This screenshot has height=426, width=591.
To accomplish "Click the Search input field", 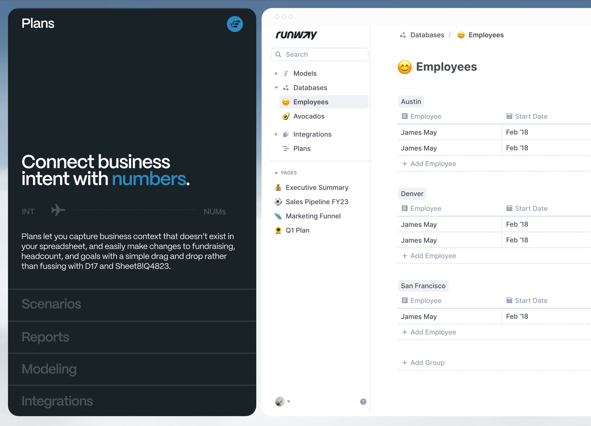I will click(x=320, y=55).
